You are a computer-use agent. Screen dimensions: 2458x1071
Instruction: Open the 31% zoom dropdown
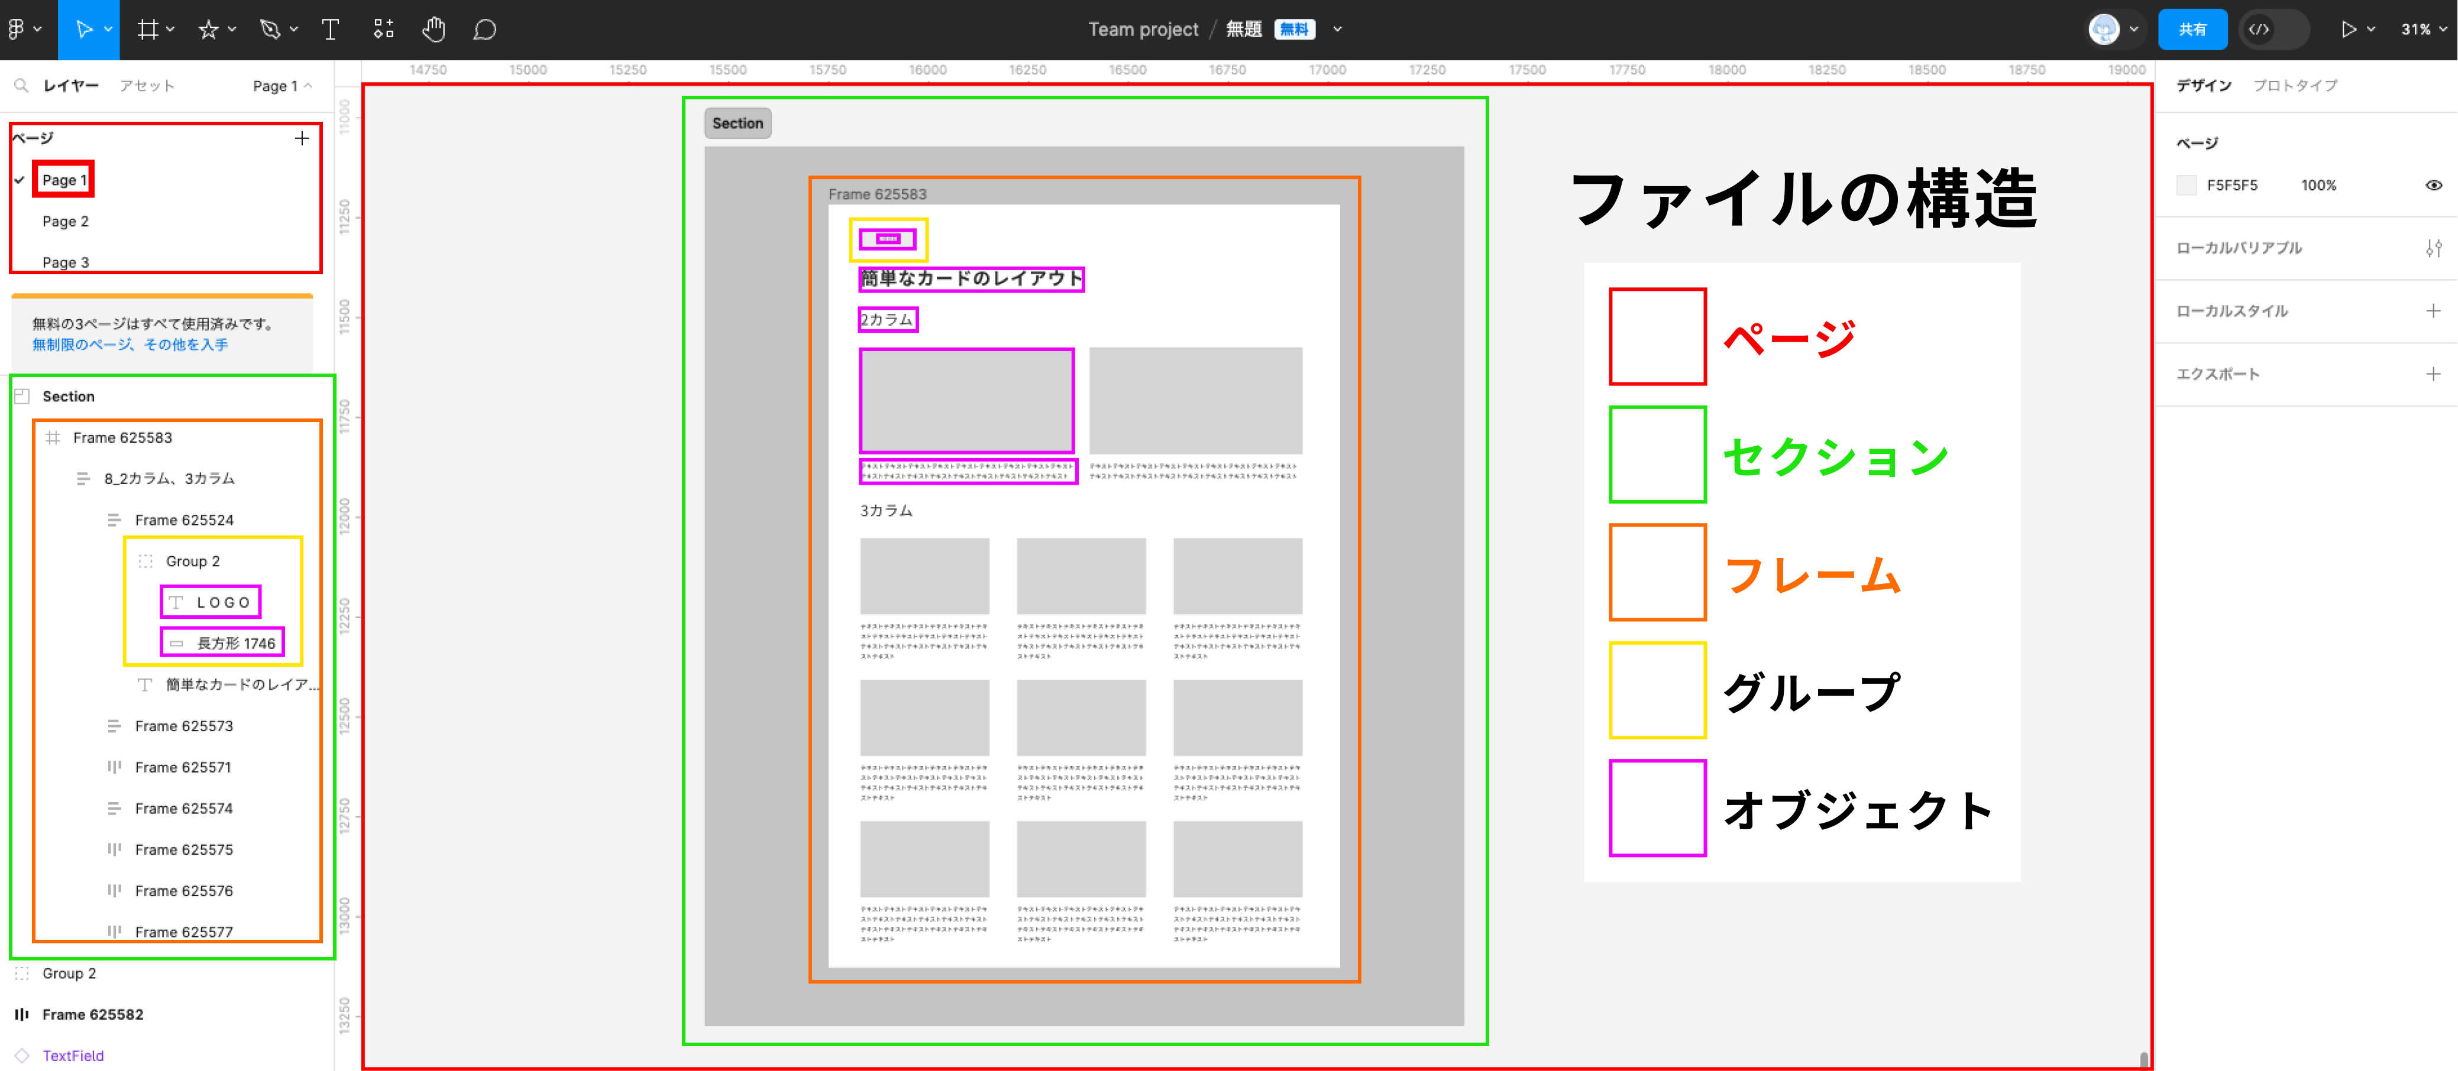pyautogui.click(x=2424, y=30)
